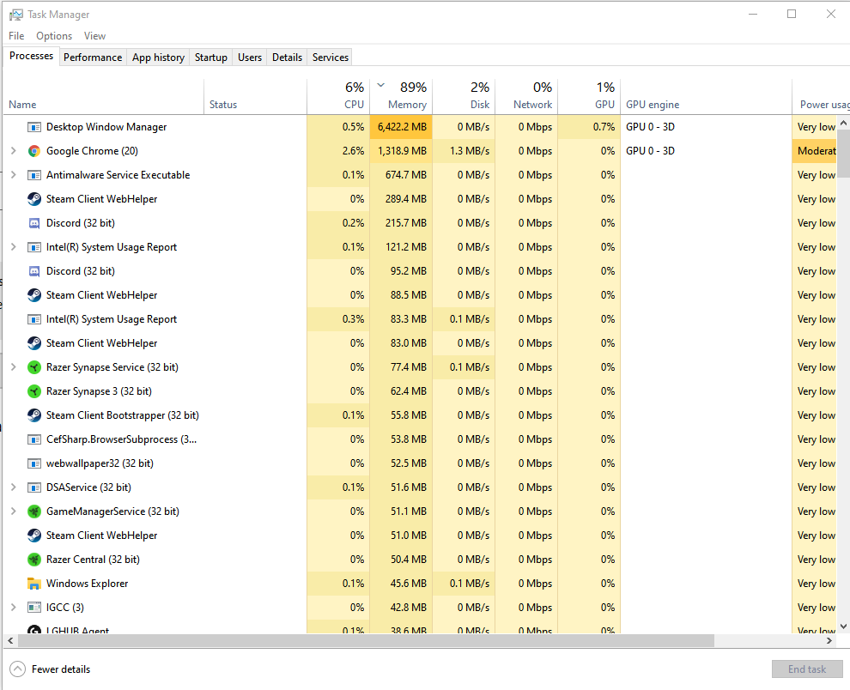This screenshot has width=850, height=690.
Task: Switch to the Services tab
Action: tap(331, 57)
